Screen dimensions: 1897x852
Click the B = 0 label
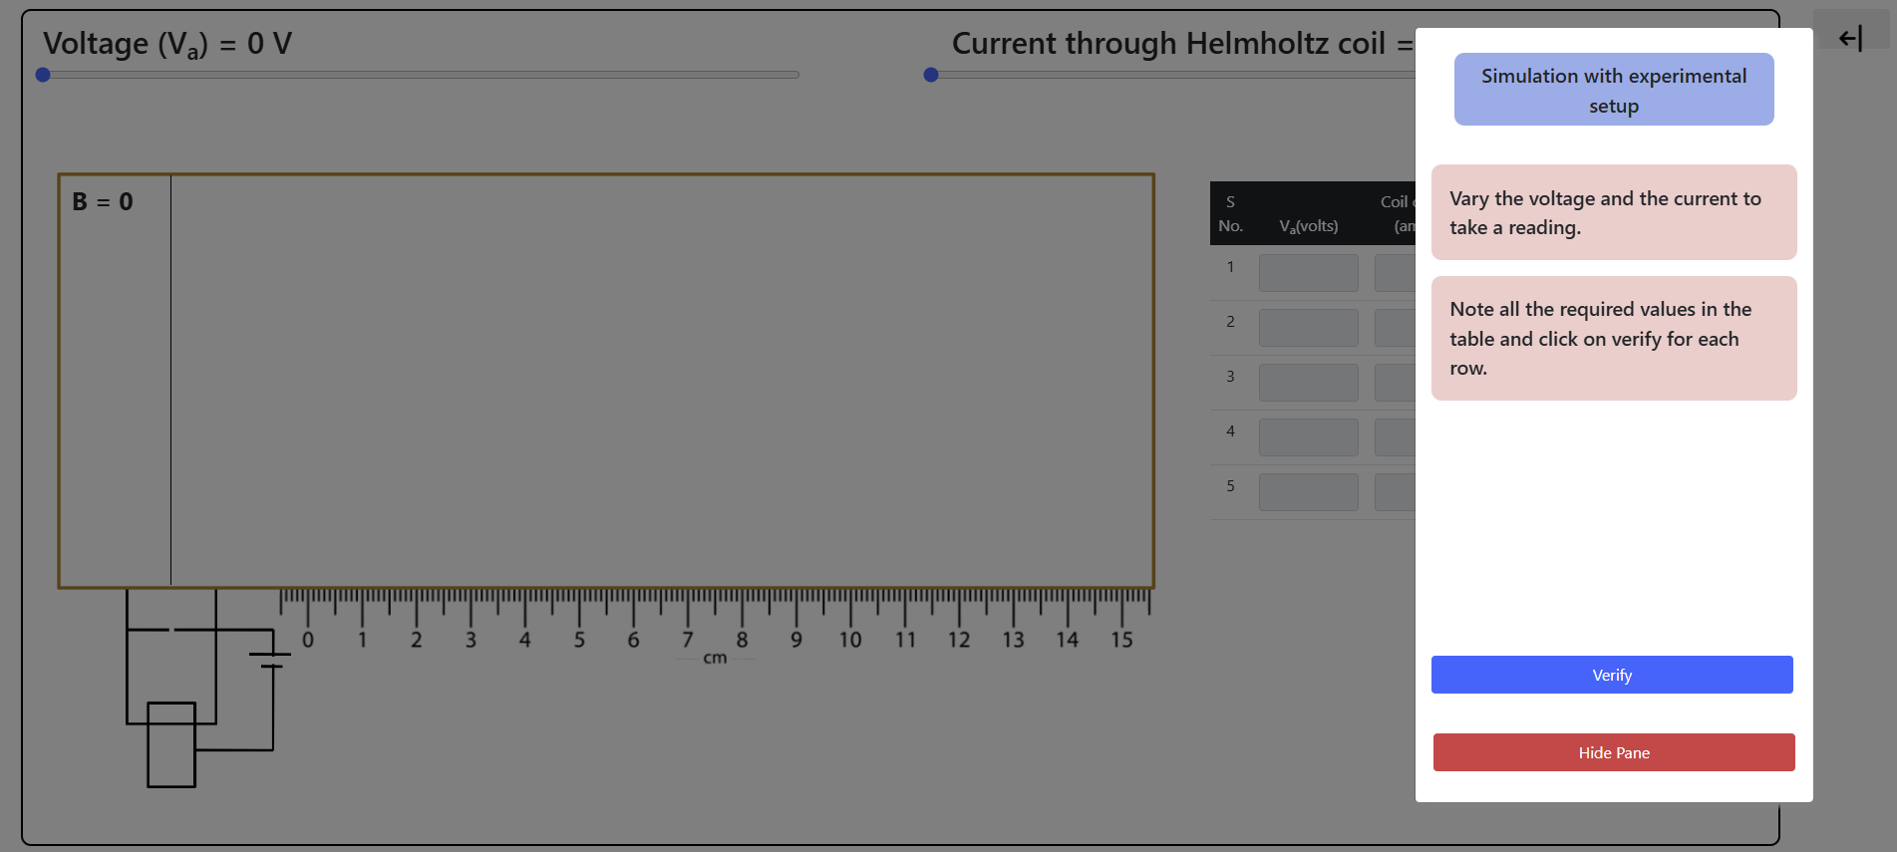[103, 202]
